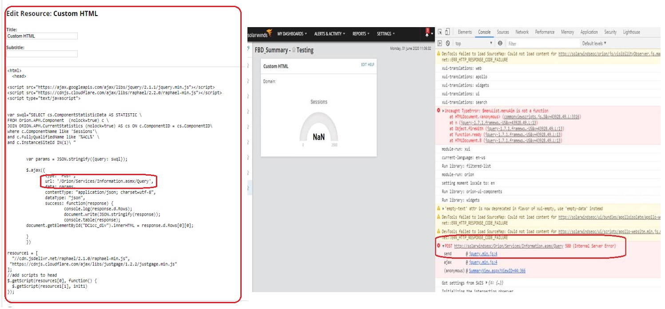This screenshot has width=665, height=309.
Task: Click 'xui-translations: apollo' console line
Action: (464, 77)
